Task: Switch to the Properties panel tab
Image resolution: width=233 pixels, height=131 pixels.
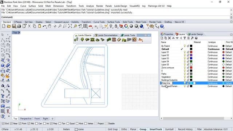Action: 167,34
